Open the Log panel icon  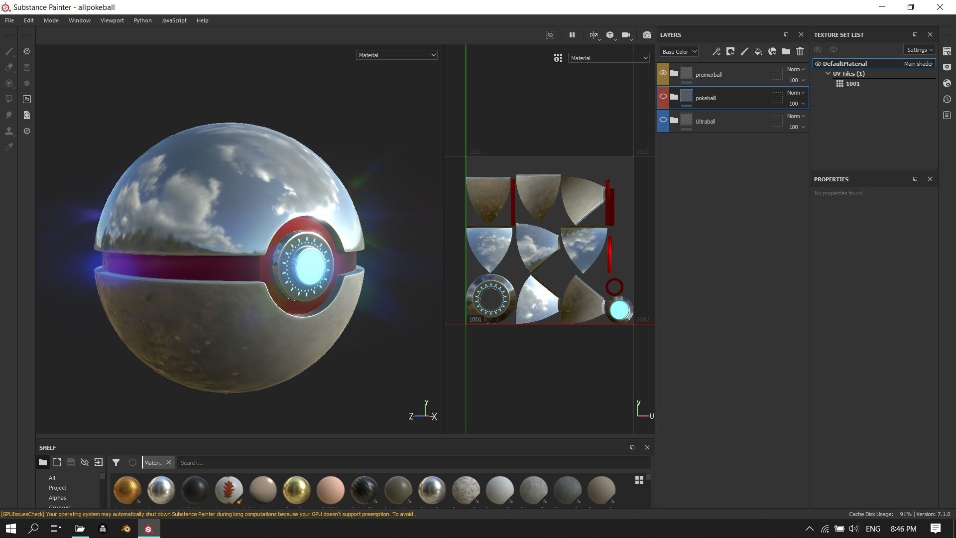947,115
